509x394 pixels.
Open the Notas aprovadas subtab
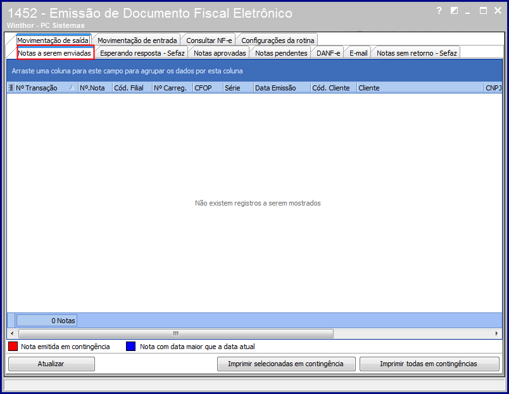pos(220,53)
